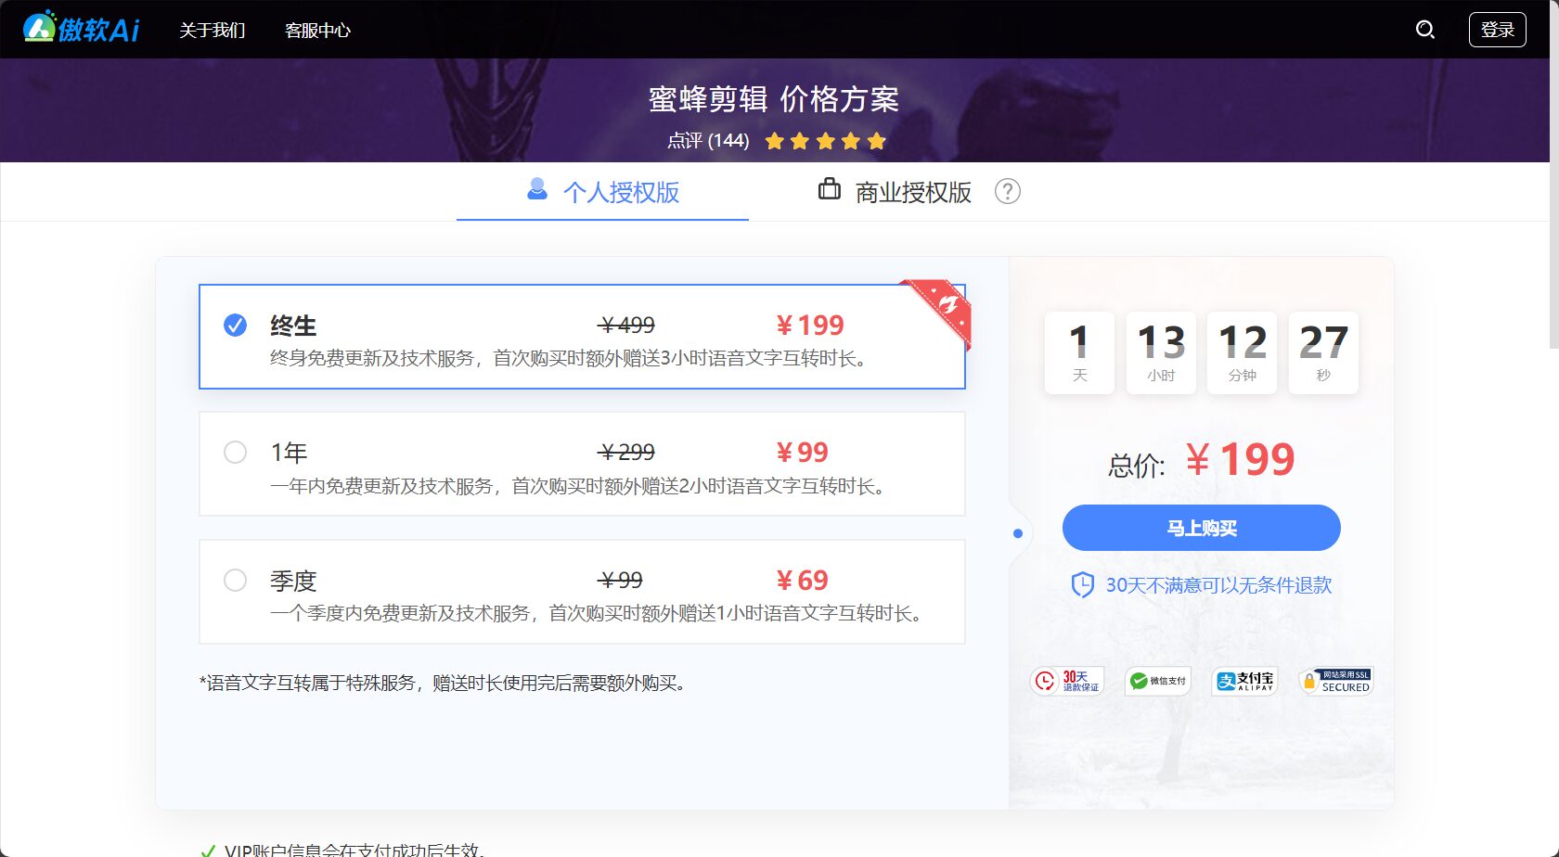Click the 点评 (144) reviews text
This screenshot has height=857, width=1559.
(708, 141)
